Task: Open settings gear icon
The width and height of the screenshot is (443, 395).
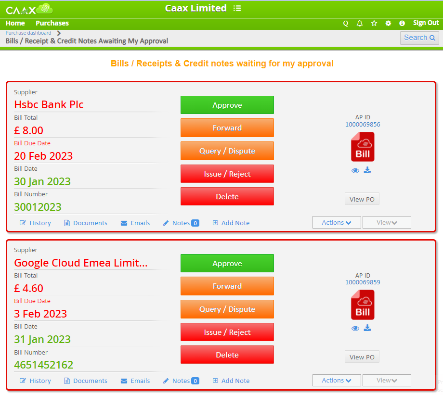Action: pos(388,24)
